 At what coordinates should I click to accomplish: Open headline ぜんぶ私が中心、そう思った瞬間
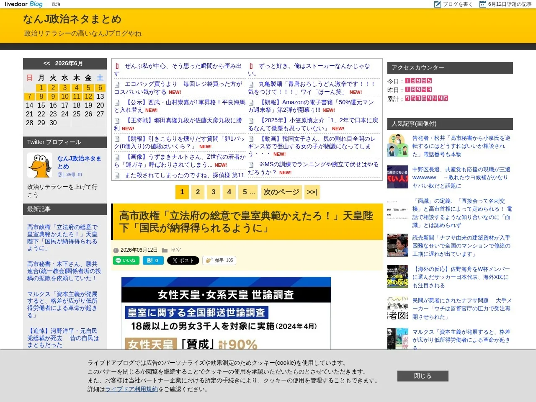point(178,70)
